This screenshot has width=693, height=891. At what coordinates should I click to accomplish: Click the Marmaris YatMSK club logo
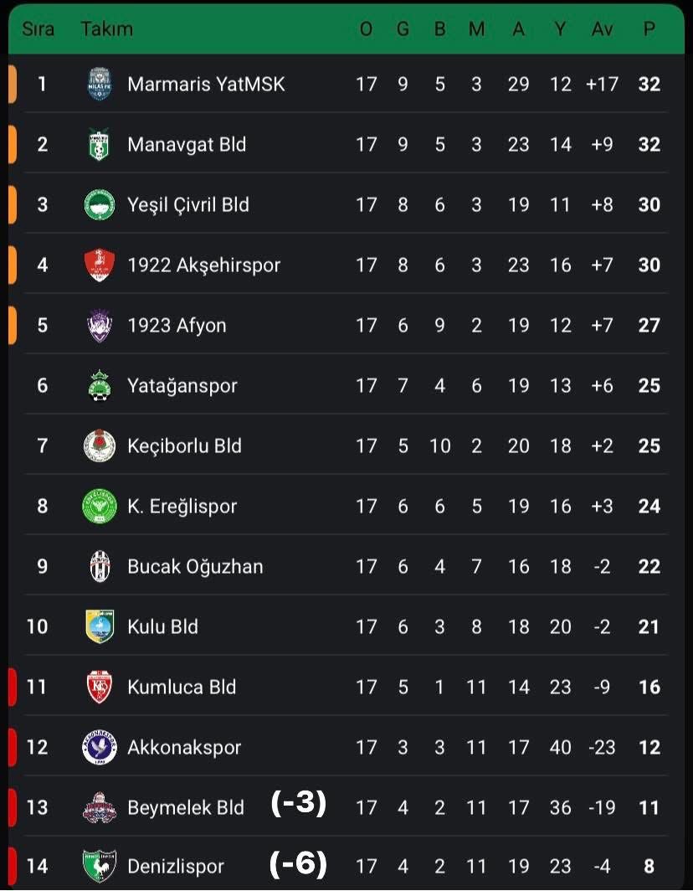click(100, 84)
